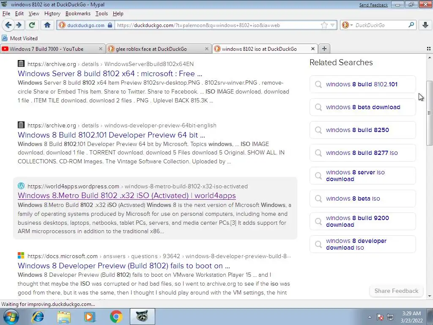Open the search engine selector dropdown
The image size is (433, 325).
coord(348,25)
